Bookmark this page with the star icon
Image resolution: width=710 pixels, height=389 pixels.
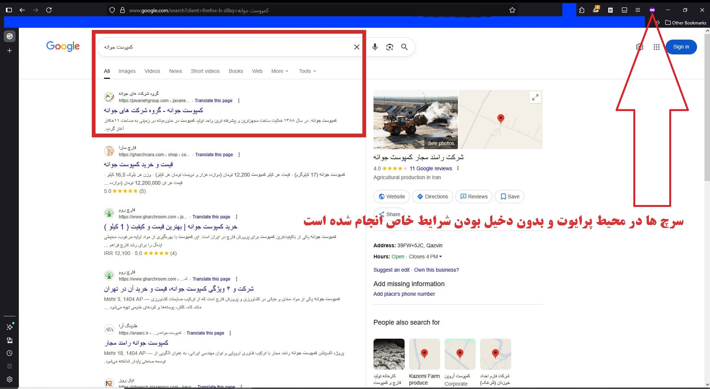[x=512, y=10]
